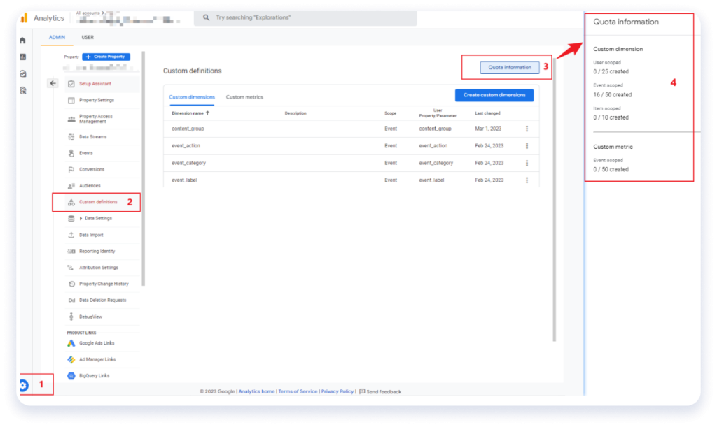The height and width of the screenshot is (427, 717).
Task: Open Advertising icon in left rail
Action: 23,90
